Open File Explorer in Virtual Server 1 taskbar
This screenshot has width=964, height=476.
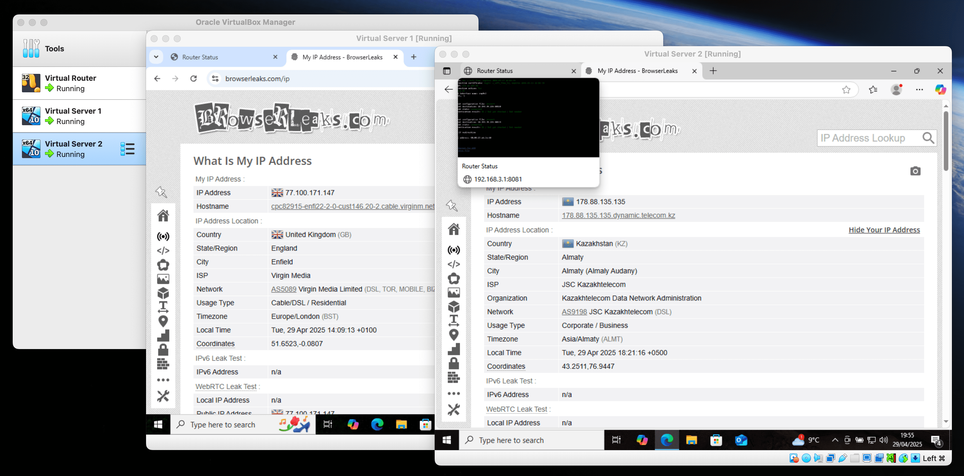401,424
